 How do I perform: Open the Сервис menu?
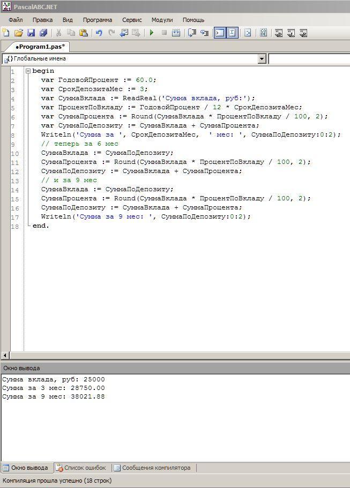click(x=132, y=20)
